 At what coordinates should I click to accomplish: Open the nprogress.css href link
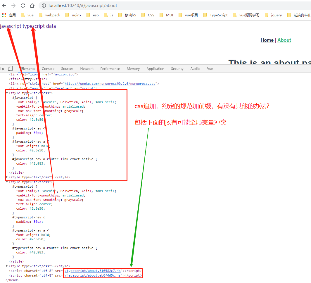click(x=110, y=84)
